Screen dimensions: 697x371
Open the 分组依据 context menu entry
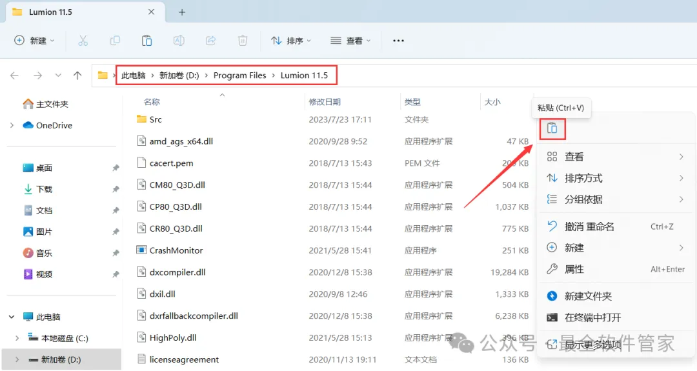click(616, 199)
